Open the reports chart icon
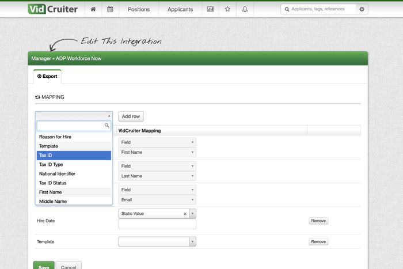The image size is (403, 269). 210,9
